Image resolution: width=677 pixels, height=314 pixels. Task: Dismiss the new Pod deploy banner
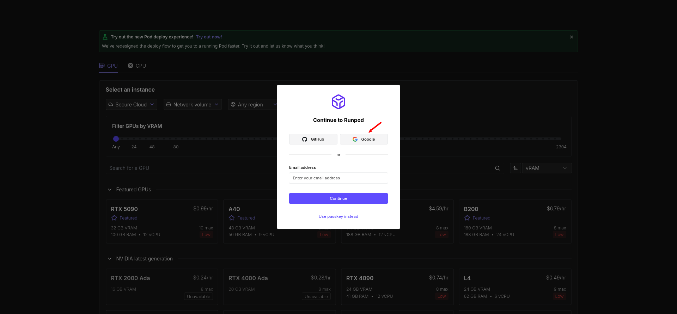pyautogui.click(x=572, y=37)
